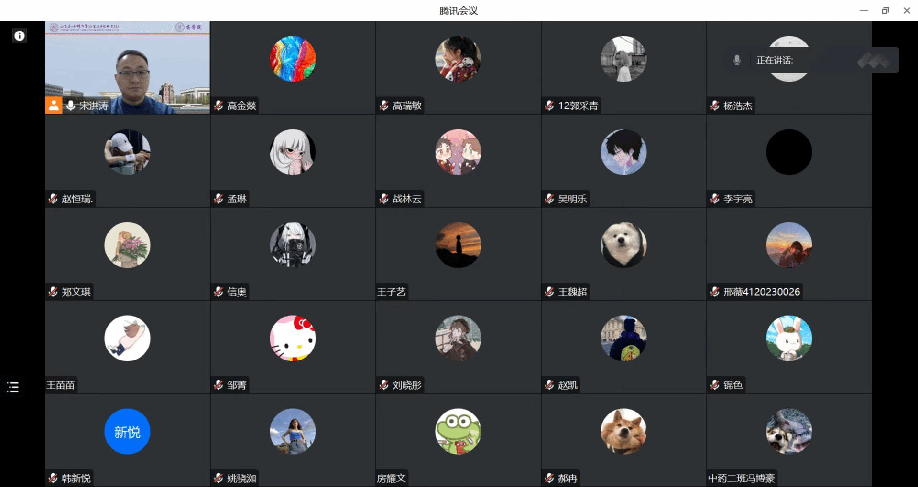Select the Hello Kitty avatar of 邹菁
This screenshot has width=918, height=487.
point(293,338)
